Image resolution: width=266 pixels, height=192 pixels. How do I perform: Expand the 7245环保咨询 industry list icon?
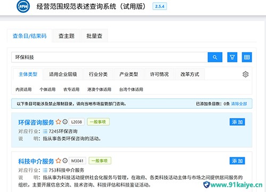tap(45, 132)
